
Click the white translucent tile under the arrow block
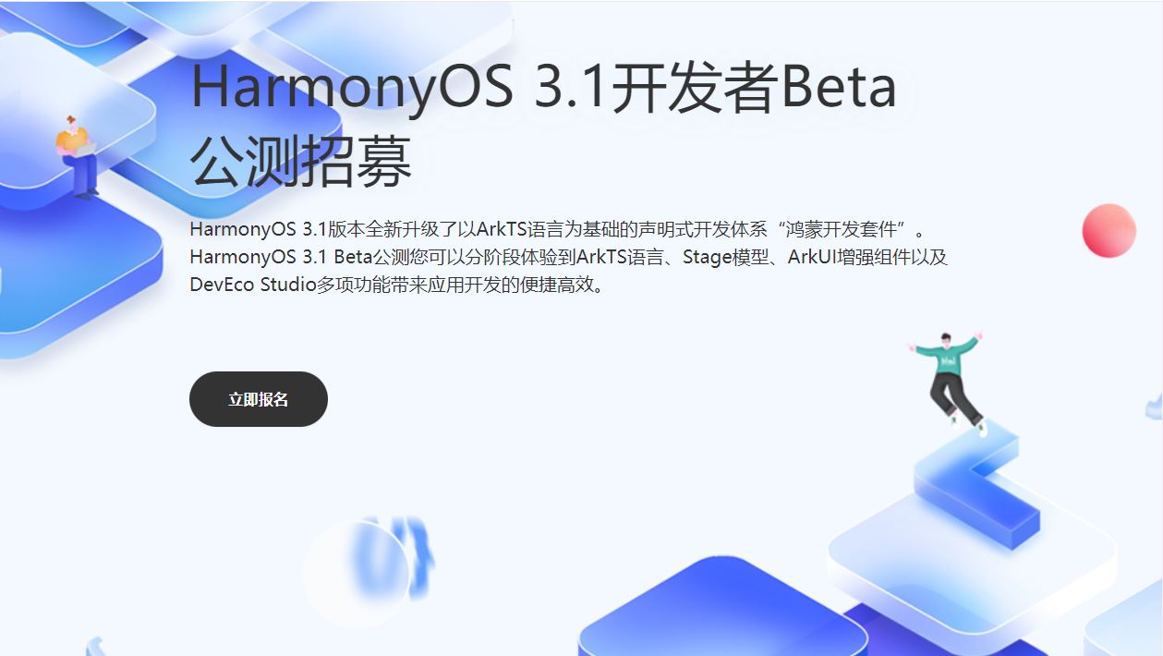point(970,564)
